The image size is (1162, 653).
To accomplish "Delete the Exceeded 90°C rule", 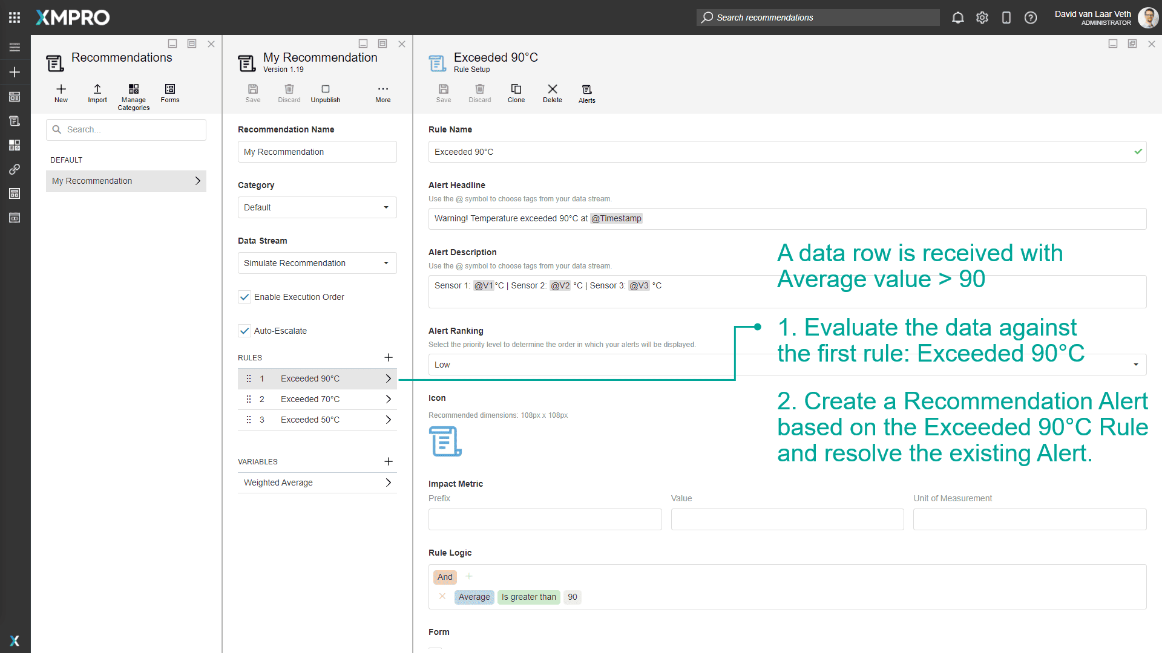I will [552, 93].
